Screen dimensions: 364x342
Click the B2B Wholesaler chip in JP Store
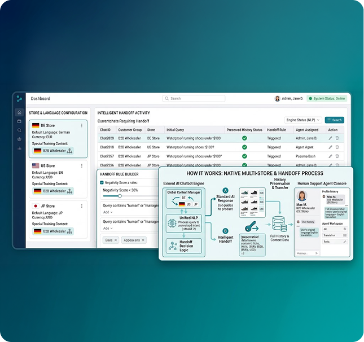click(x=53, y=231)
